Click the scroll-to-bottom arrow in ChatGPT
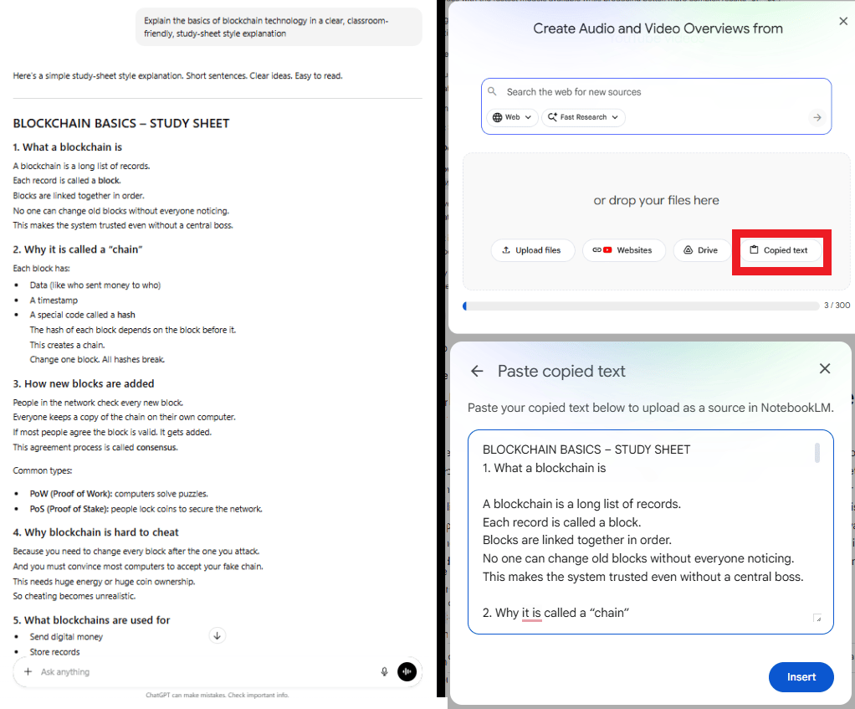 point(217,636)
